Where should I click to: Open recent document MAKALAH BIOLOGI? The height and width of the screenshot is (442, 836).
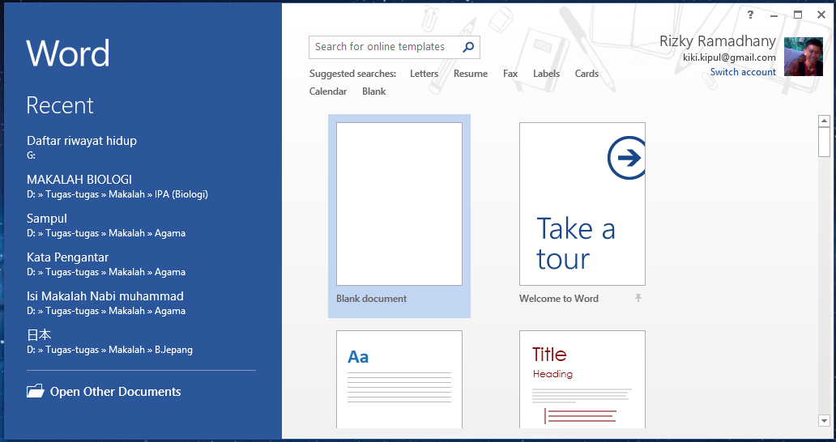point(117,186)
